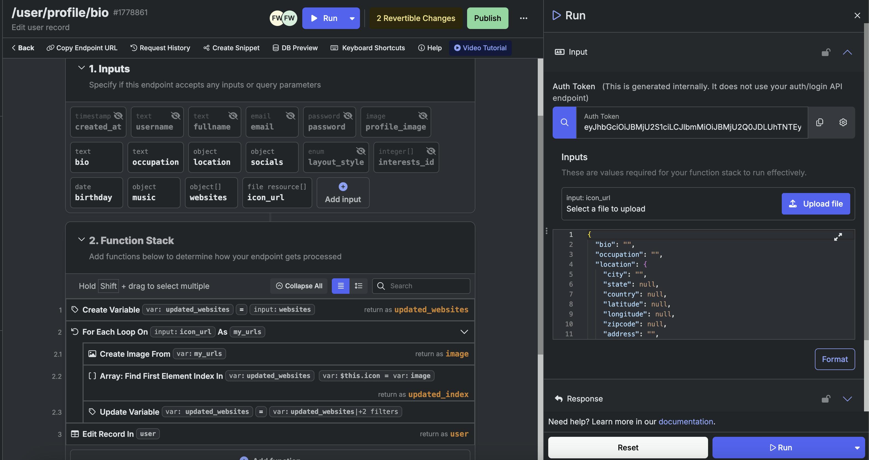Copy the Auth Token to clipboard
The width and height of the screenshot is (869, 460).
coord(819,123)
